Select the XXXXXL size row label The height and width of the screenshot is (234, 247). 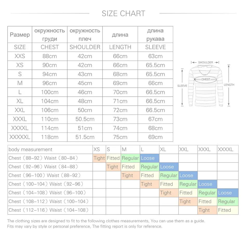[x=20, y=137]
